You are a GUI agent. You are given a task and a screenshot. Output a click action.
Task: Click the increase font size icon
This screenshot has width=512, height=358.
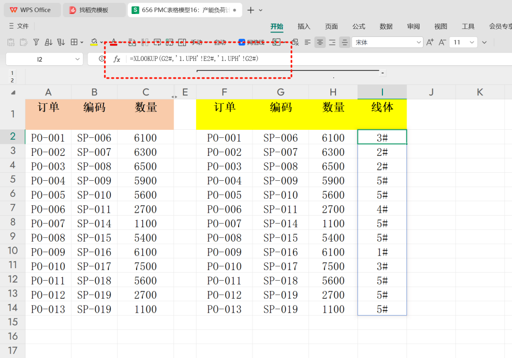(430, 42)
